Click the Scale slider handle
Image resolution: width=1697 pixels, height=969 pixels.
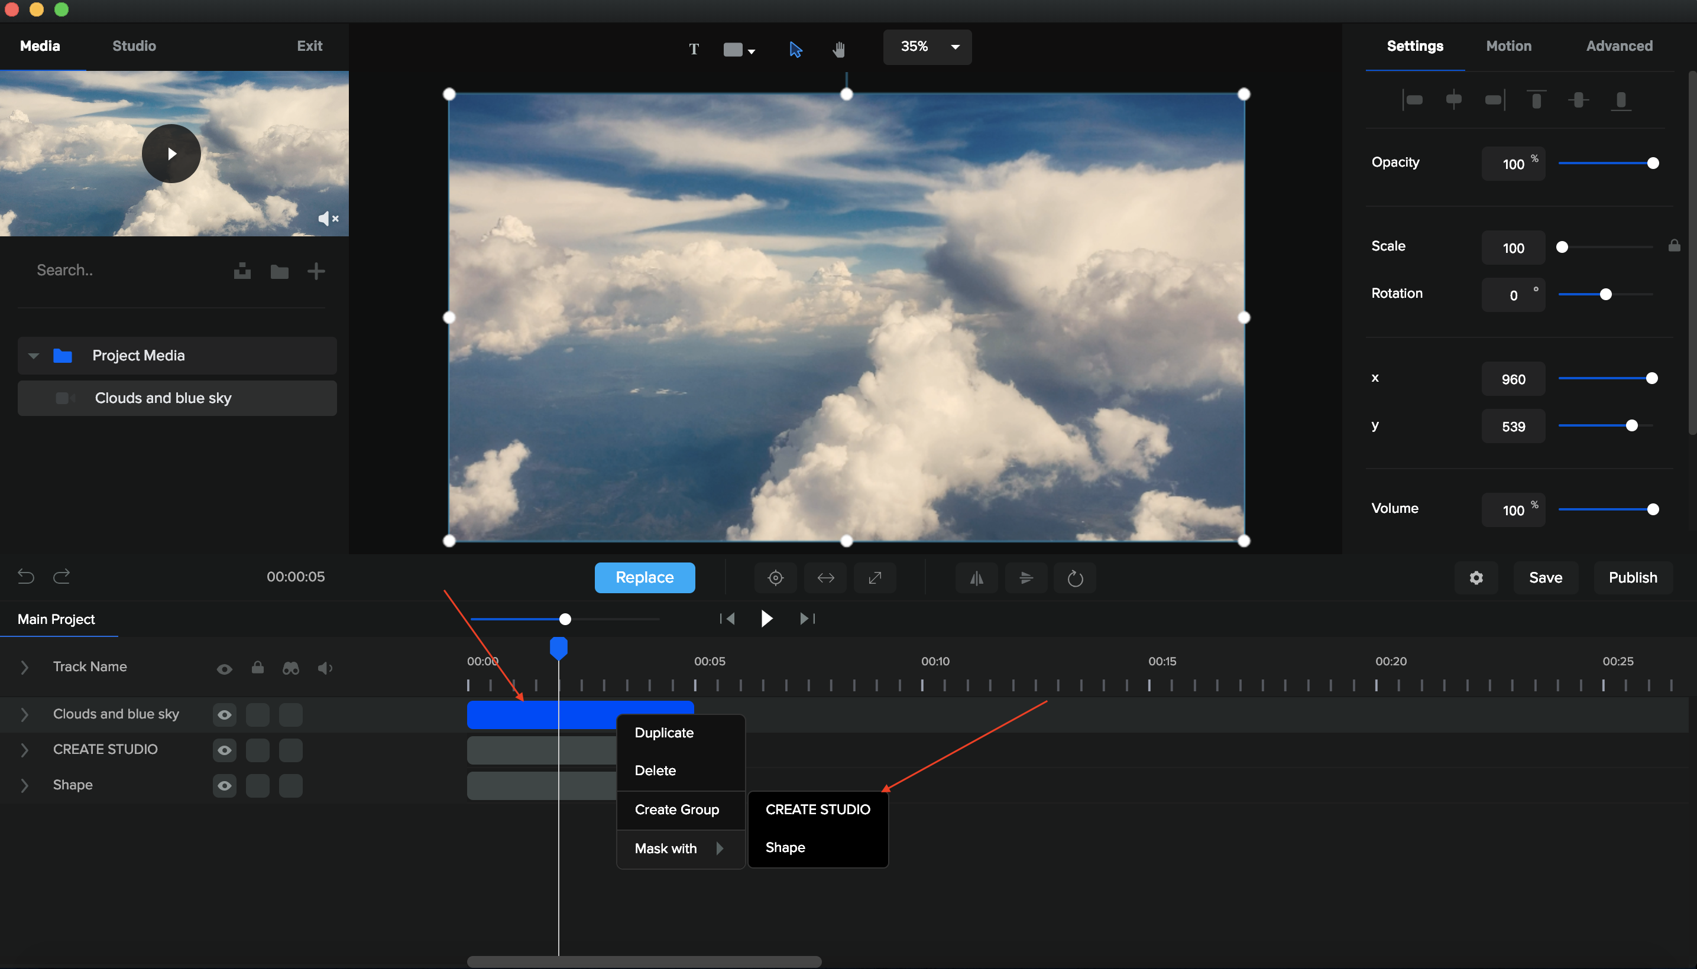pos(1562,247)
